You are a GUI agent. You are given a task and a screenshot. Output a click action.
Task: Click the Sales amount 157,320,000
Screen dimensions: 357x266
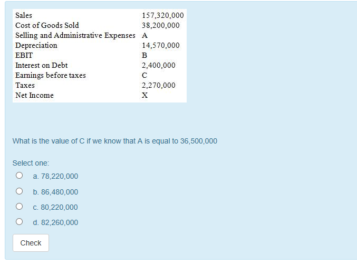coord(163,15)
